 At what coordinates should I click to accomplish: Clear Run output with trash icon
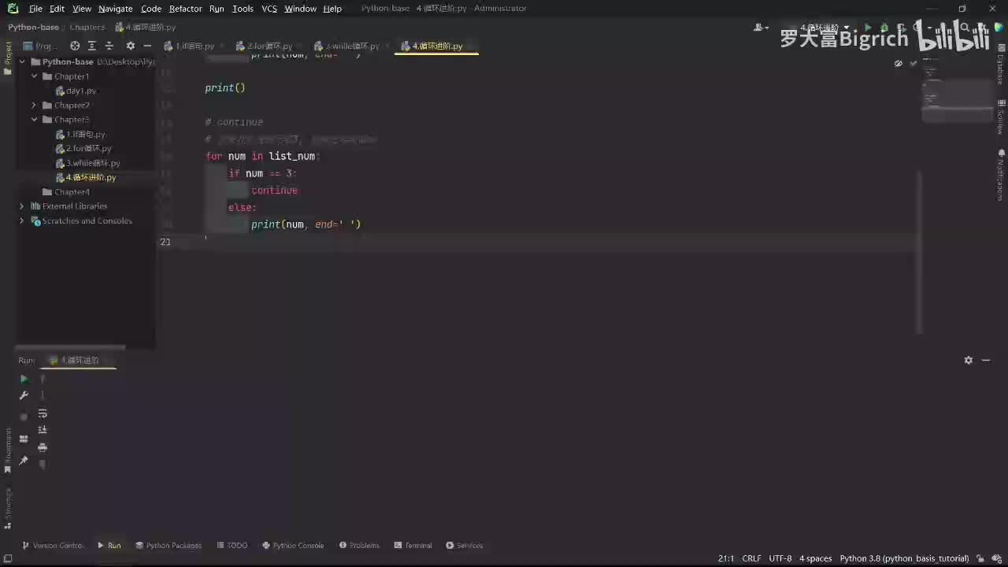(43, 465)
